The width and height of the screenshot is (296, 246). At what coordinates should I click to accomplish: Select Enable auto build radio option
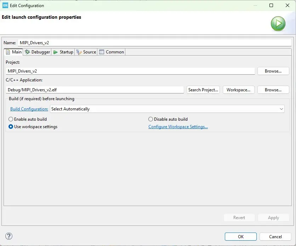11,119
